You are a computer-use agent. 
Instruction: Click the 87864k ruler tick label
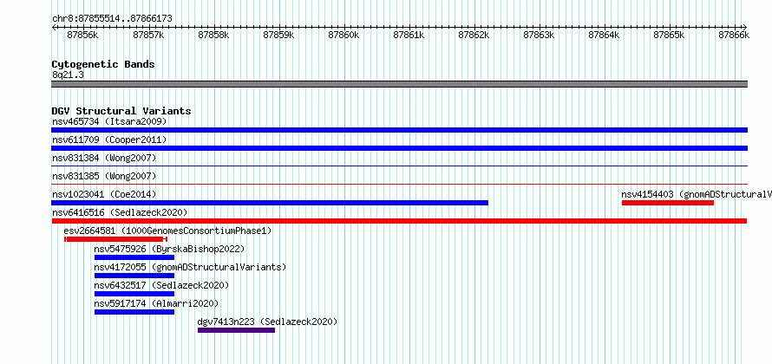coord(604,35)
